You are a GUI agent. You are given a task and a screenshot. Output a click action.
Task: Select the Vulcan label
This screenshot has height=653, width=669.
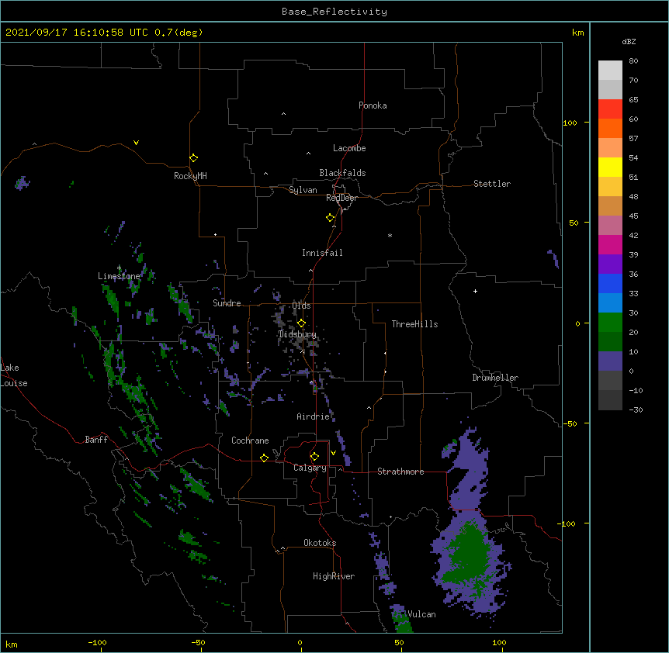click(421, 614)
